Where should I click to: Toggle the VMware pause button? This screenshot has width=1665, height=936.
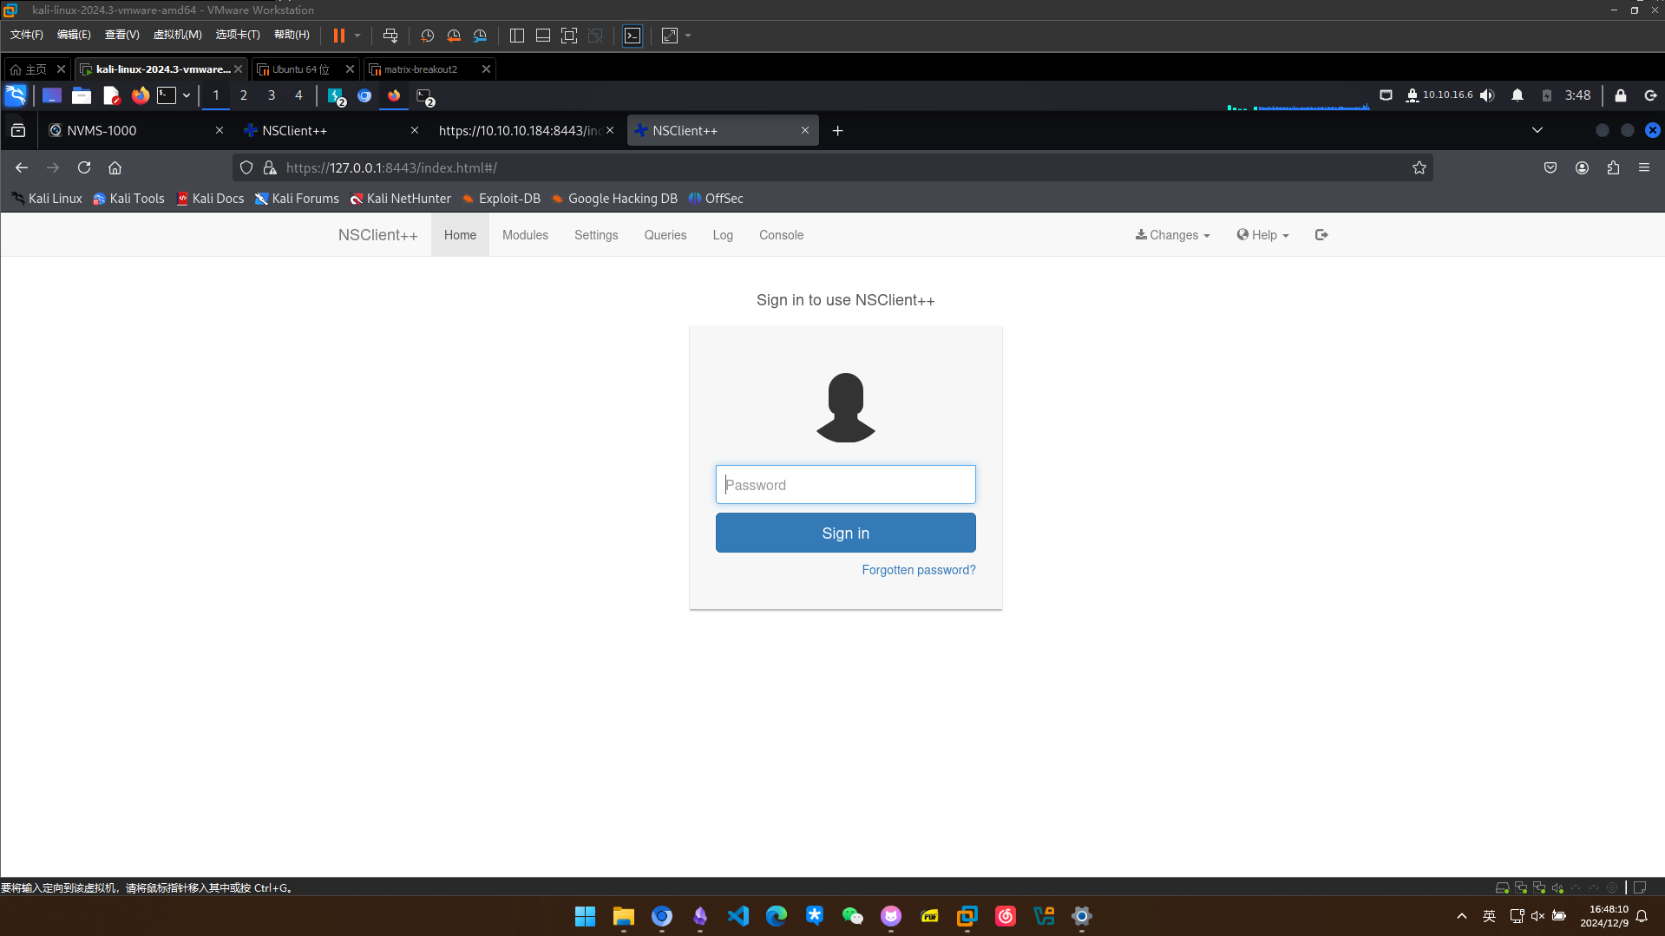click(339, 36)
